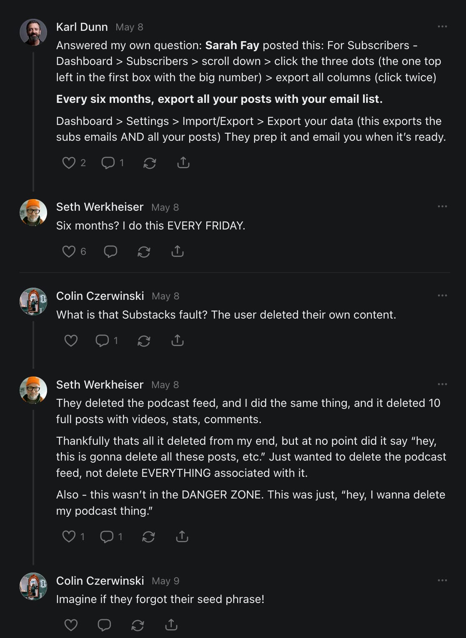Screen dimensions: 466x638
Task: Like Karl Dunn's comment
Action: 69,163
